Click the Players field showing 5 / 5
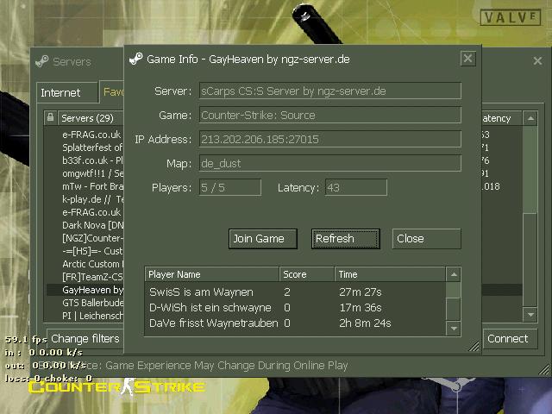552x414 pixels. (230, 187)
